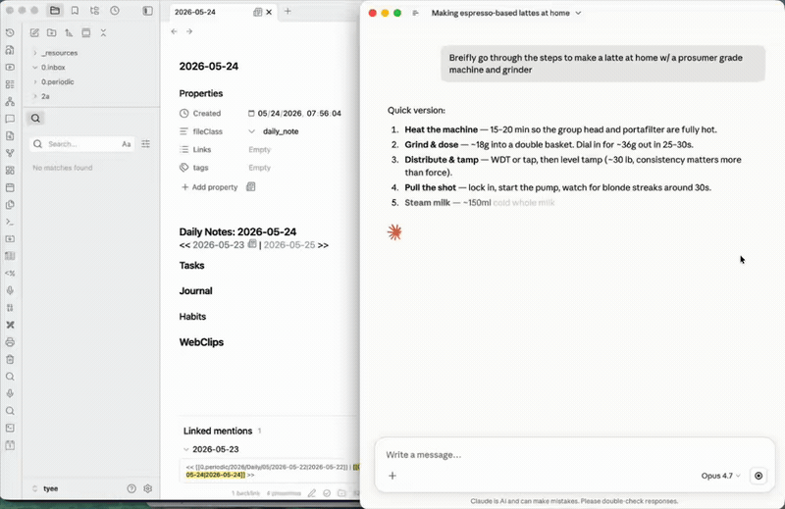This screenshot has width=785, height=509.
Task: Click the ribbon calendar icon near top
Action: (10, 187)
